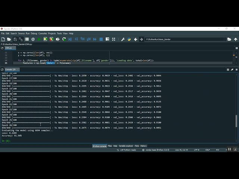Clear console with the eraser icon
239x179 pixels.
click(232, 70)
